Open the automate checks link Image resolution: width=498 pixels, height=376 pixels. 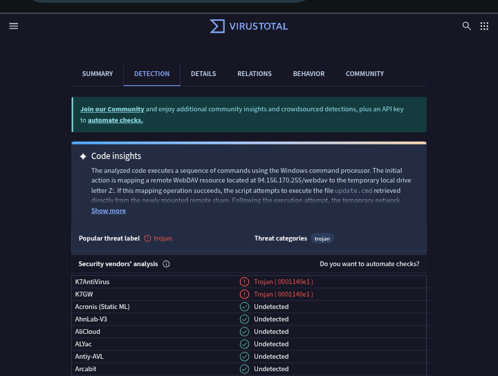(116, 120)
